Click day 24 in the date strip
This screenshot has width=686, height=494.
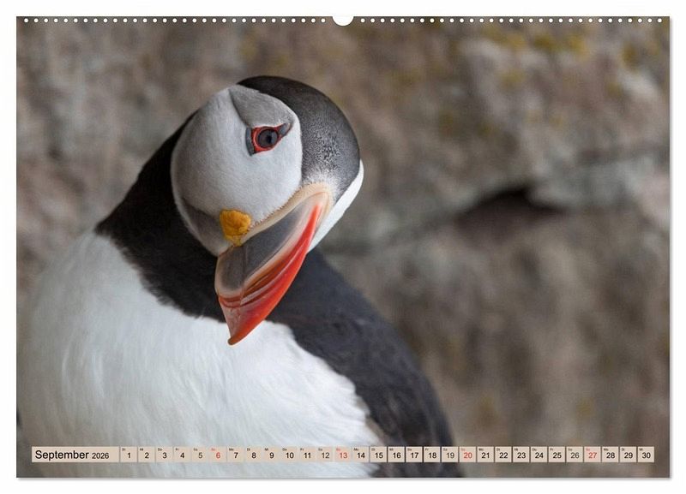[x=539, y=455]
